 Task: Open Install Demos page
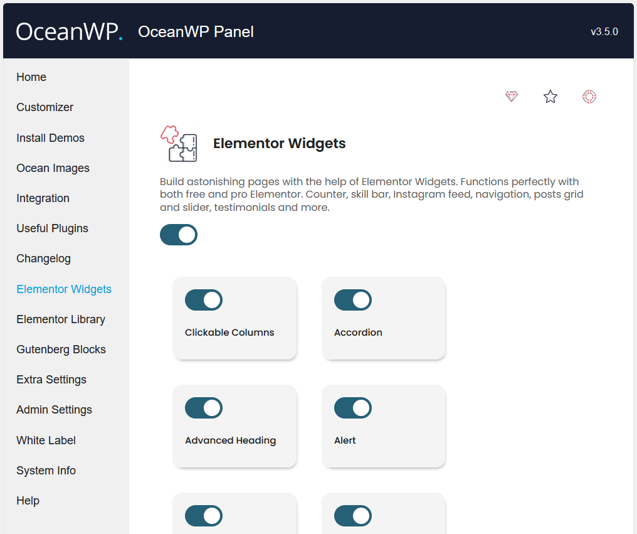pyautogui.click(x=50, y=138)
